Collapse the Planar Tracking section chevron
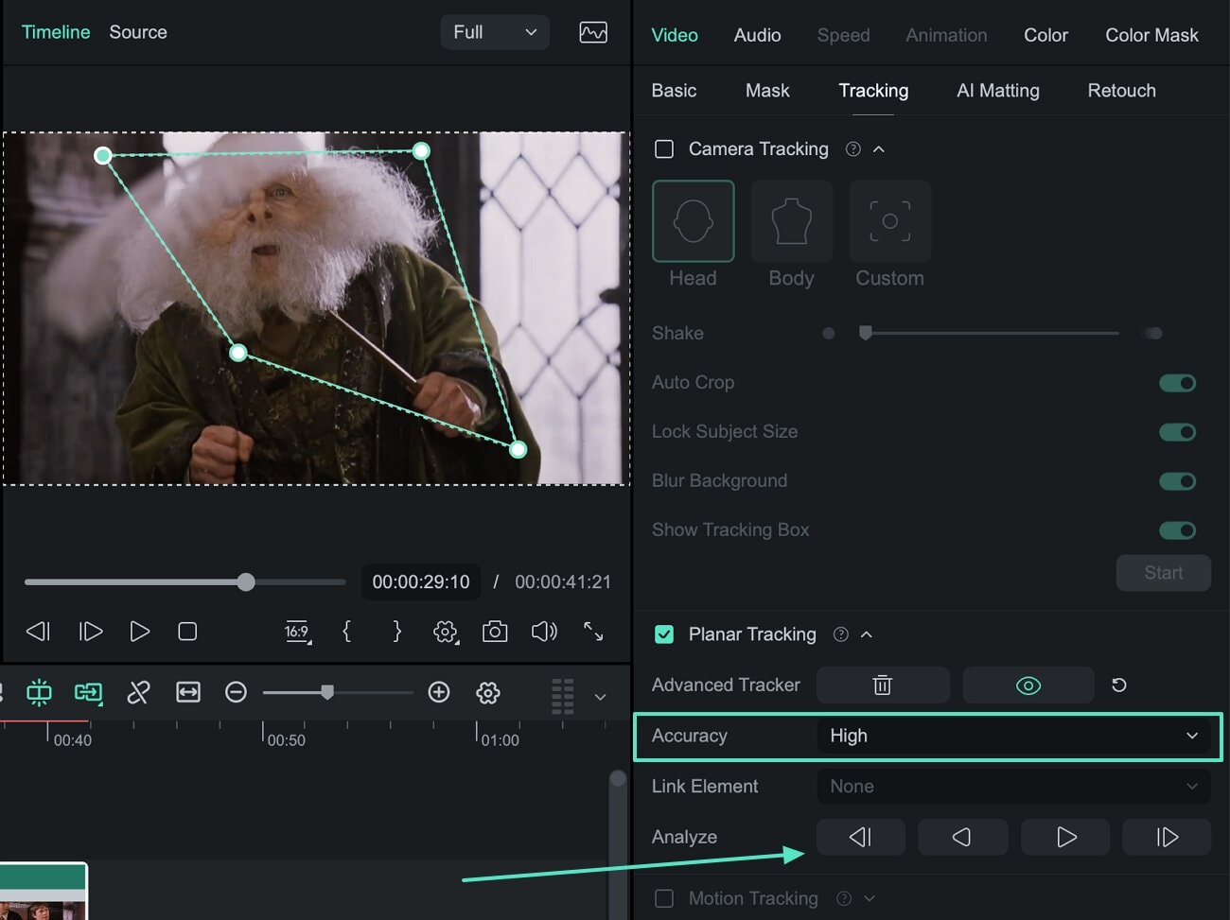1230x920 pixels. tap(867, 634)
